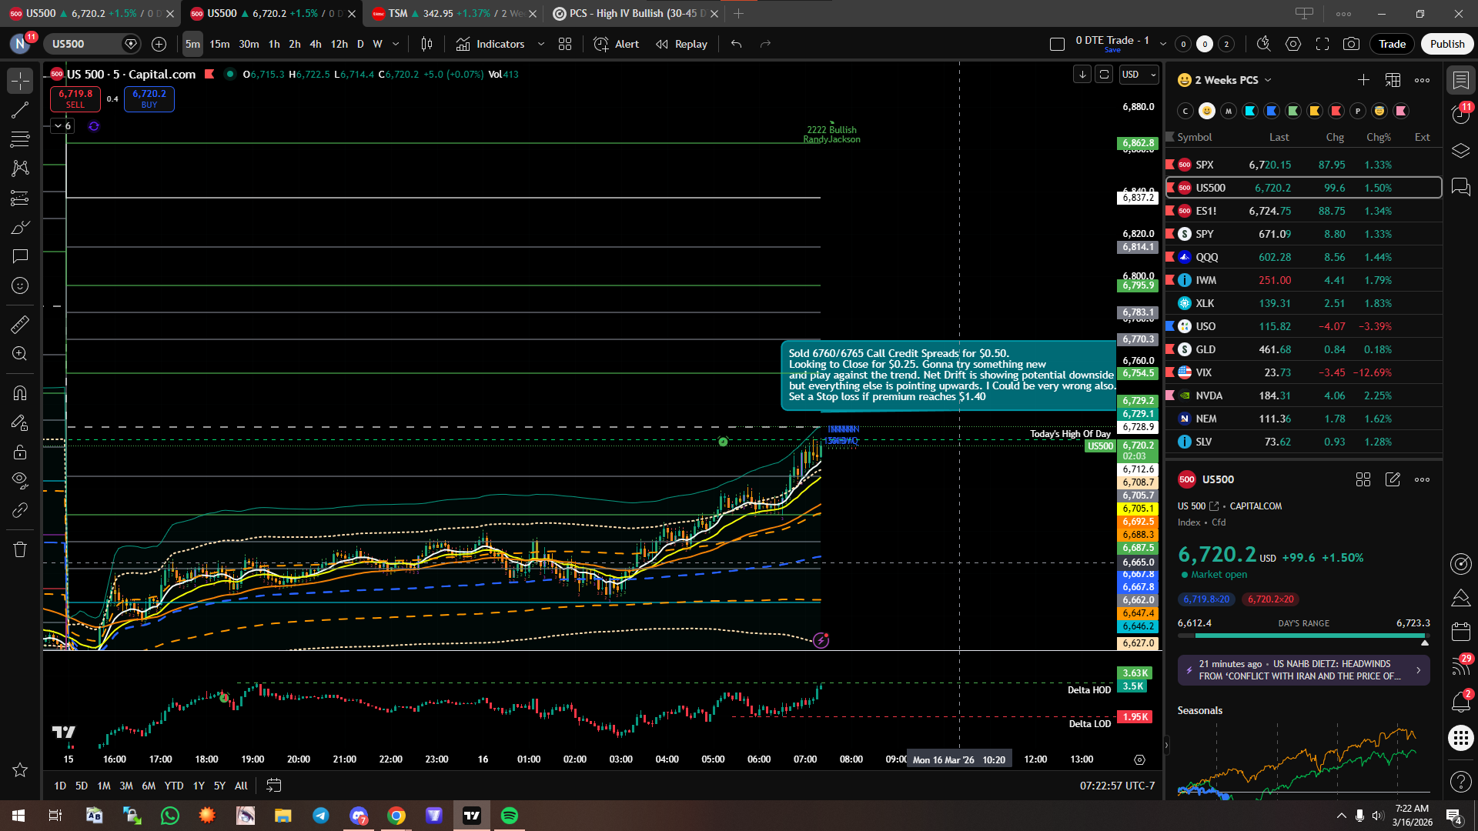Select the 1h timeframe
This screenshot has height=831, width=1478.
274,44
